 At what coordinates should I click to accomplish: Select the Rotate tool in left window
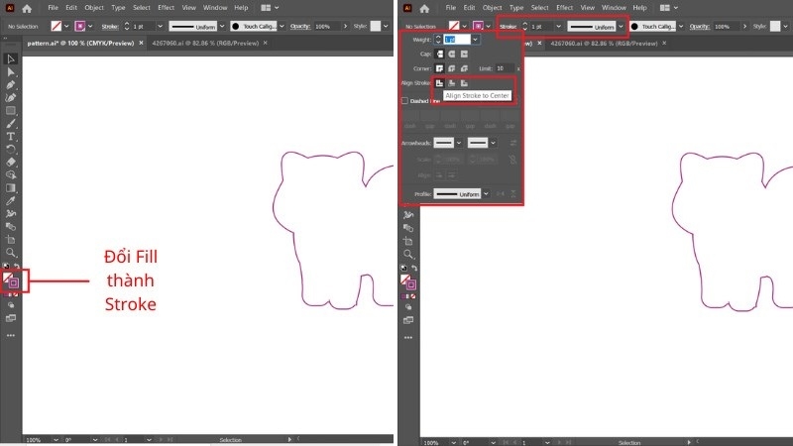point(11,150)
